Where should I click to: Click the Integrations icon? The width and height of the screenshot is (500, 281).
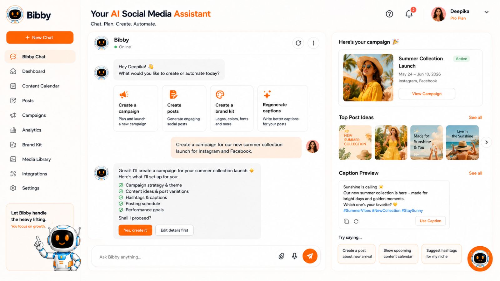(13, 174)
